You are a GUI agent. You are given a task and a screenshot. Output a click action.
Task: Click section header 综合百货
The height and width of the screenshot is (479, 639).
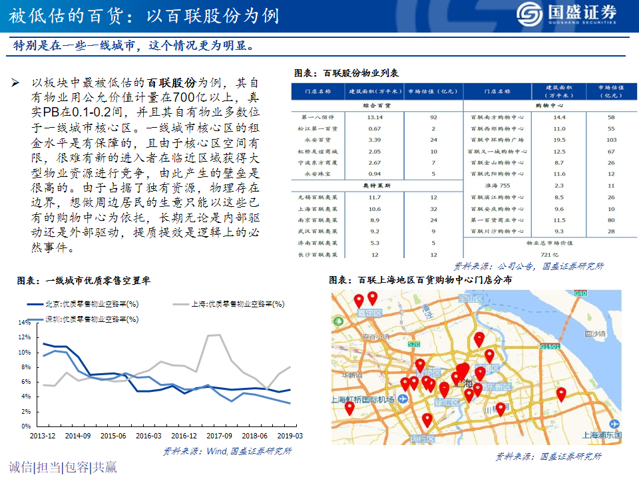[377, 106]
